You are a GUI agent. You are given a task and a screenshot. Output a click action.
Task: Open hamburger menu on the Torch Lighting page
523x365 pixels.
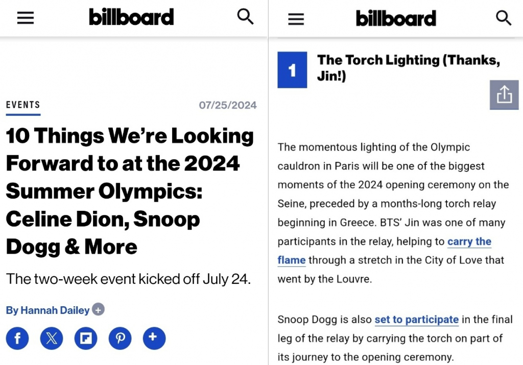296,19
